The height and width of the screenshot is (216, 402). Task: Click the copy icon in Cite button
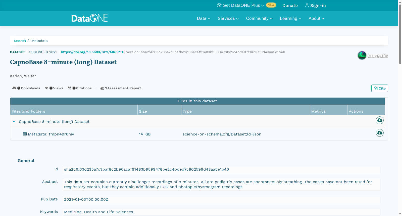(376, 88)
